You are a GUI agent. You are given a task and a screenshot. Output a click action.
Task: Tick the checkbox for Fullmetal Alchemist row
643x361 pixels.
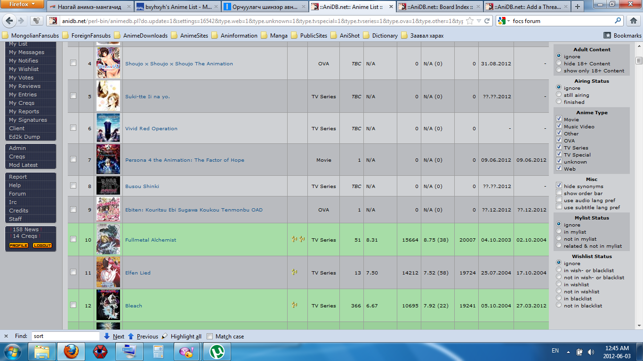tap(73, 239)
